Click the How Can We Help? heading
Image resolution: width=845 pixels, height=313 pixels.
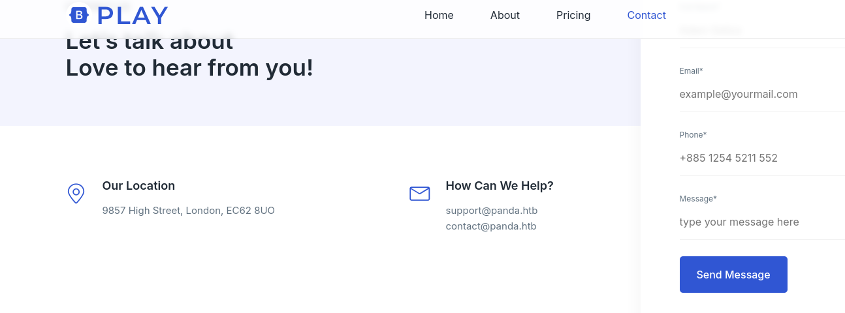tap(500, 186)
